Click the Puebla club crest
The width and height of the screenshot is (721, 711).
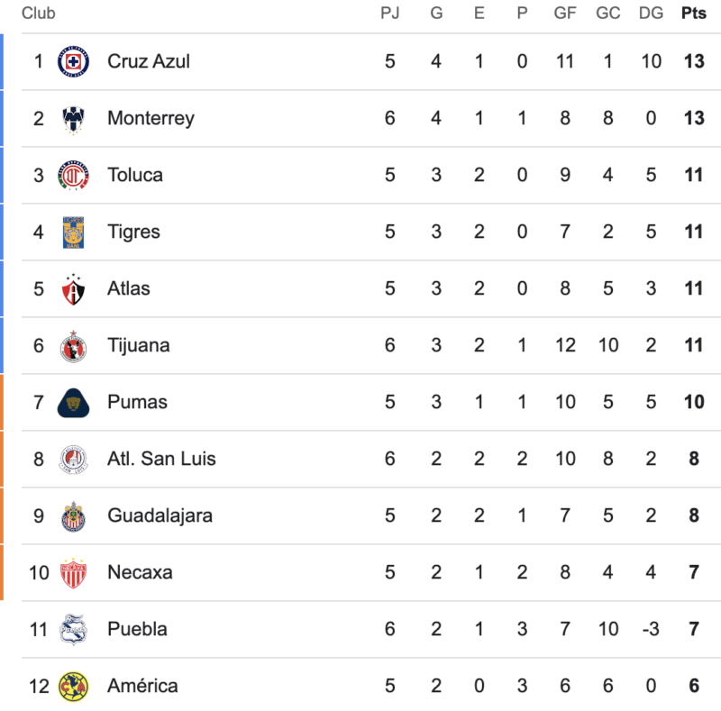click(73, 630)
